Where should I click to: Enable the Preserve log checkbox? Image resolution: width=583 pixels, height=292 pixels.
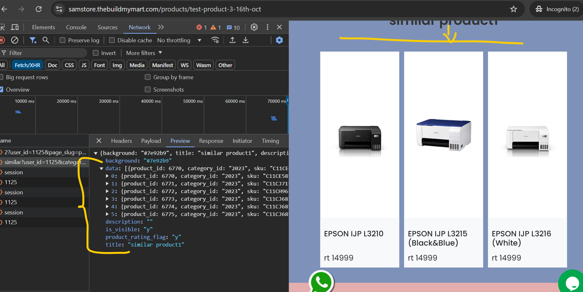point(63,40)
